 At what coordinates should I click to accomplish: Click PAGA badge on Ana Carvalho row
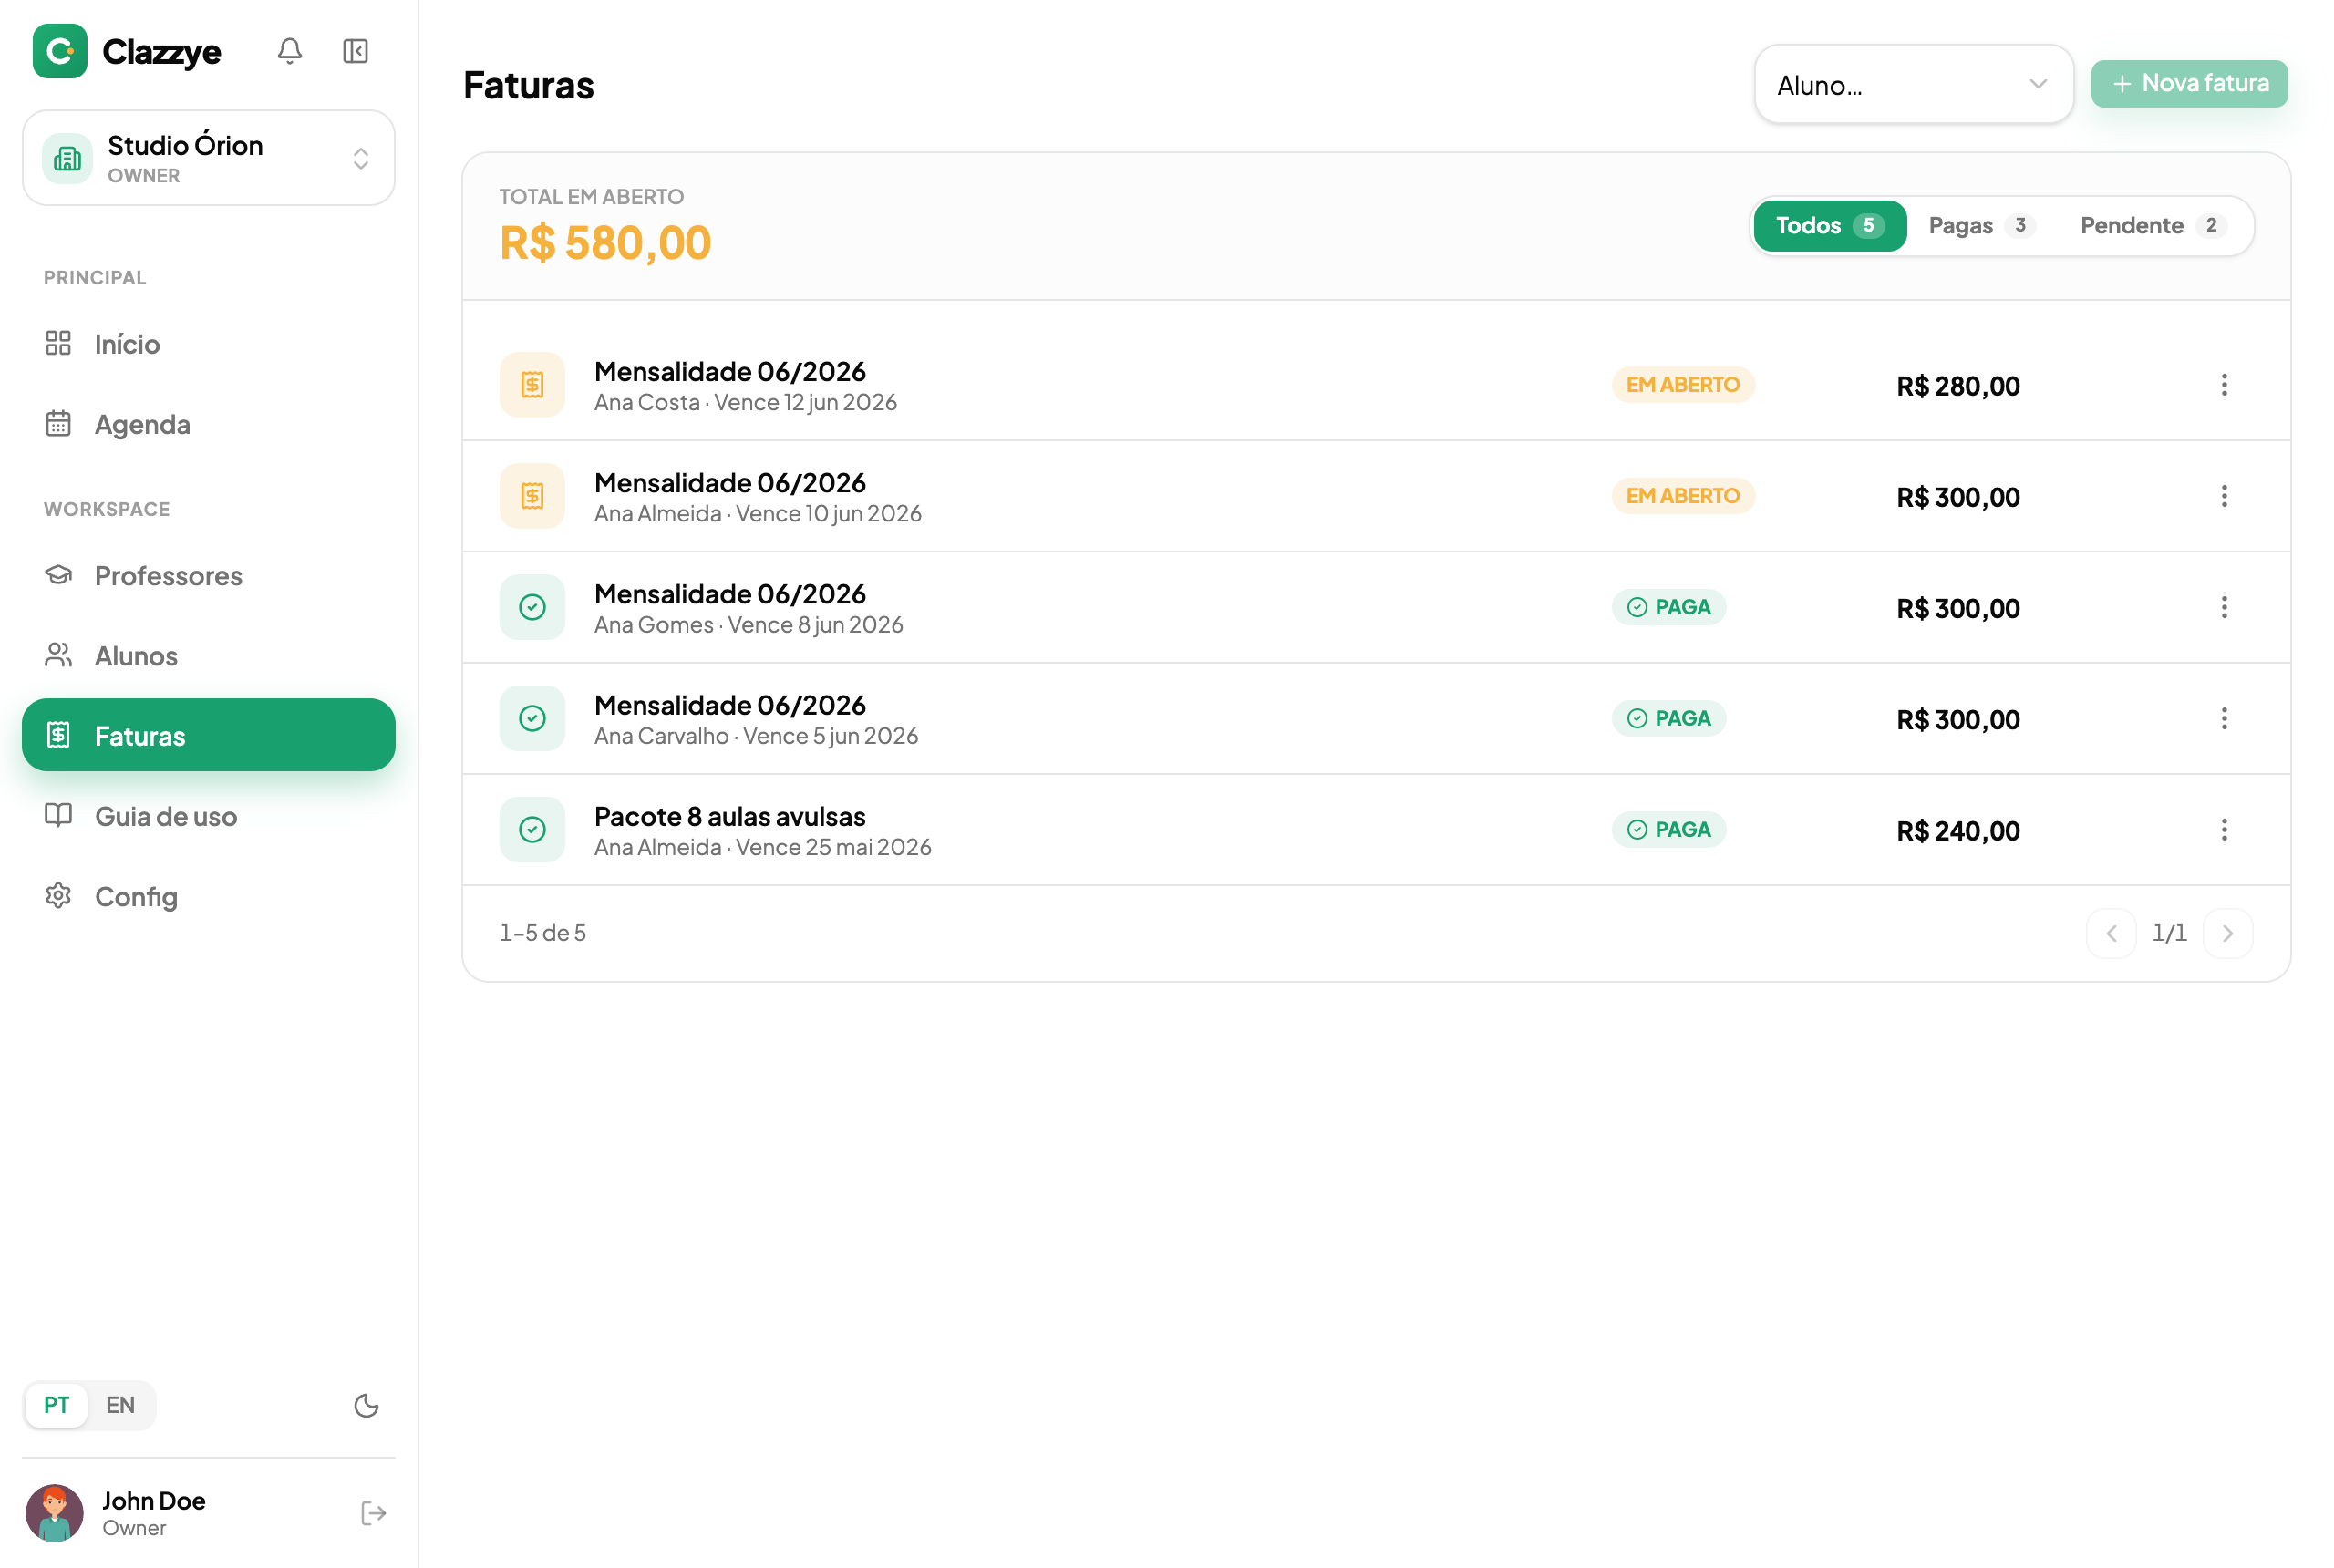pyautogui.click(x=1669, y=718)
